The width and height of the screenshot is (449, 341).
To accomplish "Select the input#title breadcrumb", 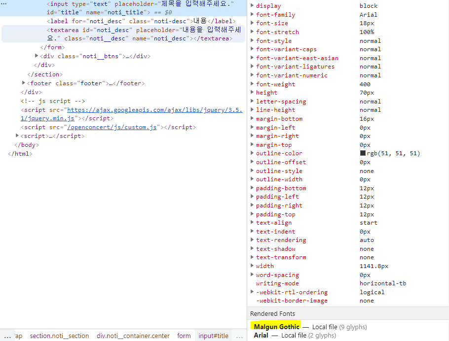I will pyautogui.click(x=213, y=336).
